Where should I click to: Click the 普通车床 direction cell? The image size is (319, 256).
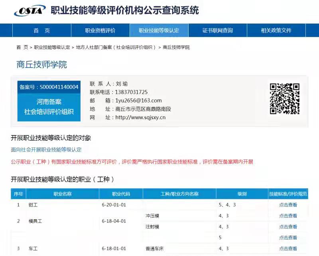pos(155,248)
